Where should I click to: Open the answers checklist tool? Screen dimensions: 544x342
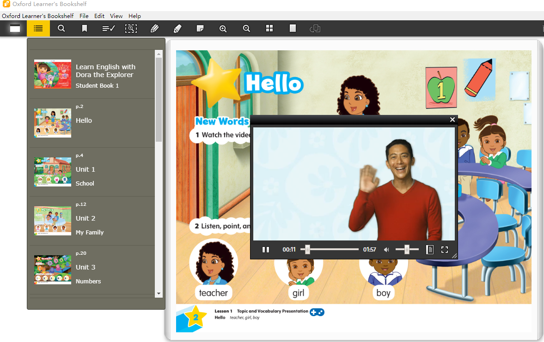(109, 29)
